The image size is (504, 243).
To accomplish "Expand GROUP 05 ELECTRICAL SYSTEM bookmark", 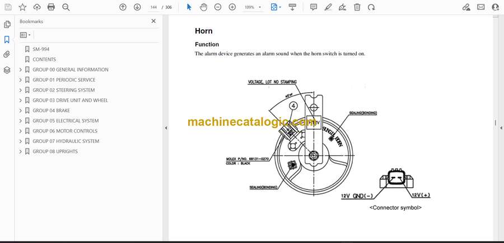I will point(21,121).
